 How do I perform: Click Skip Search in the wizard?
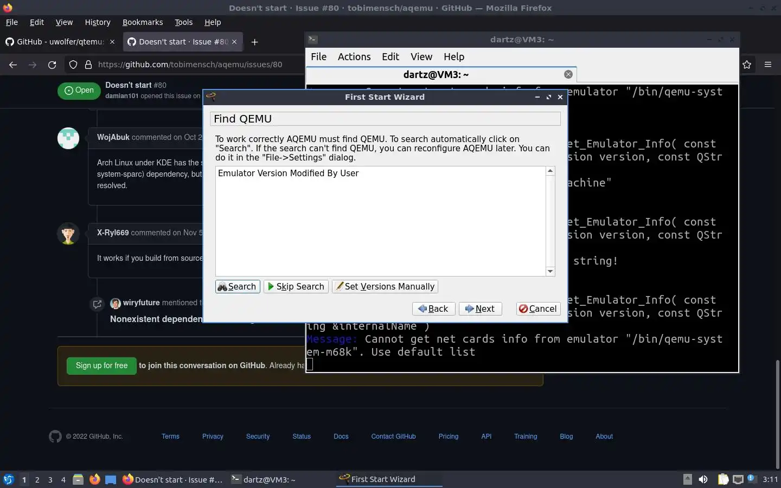296,286
